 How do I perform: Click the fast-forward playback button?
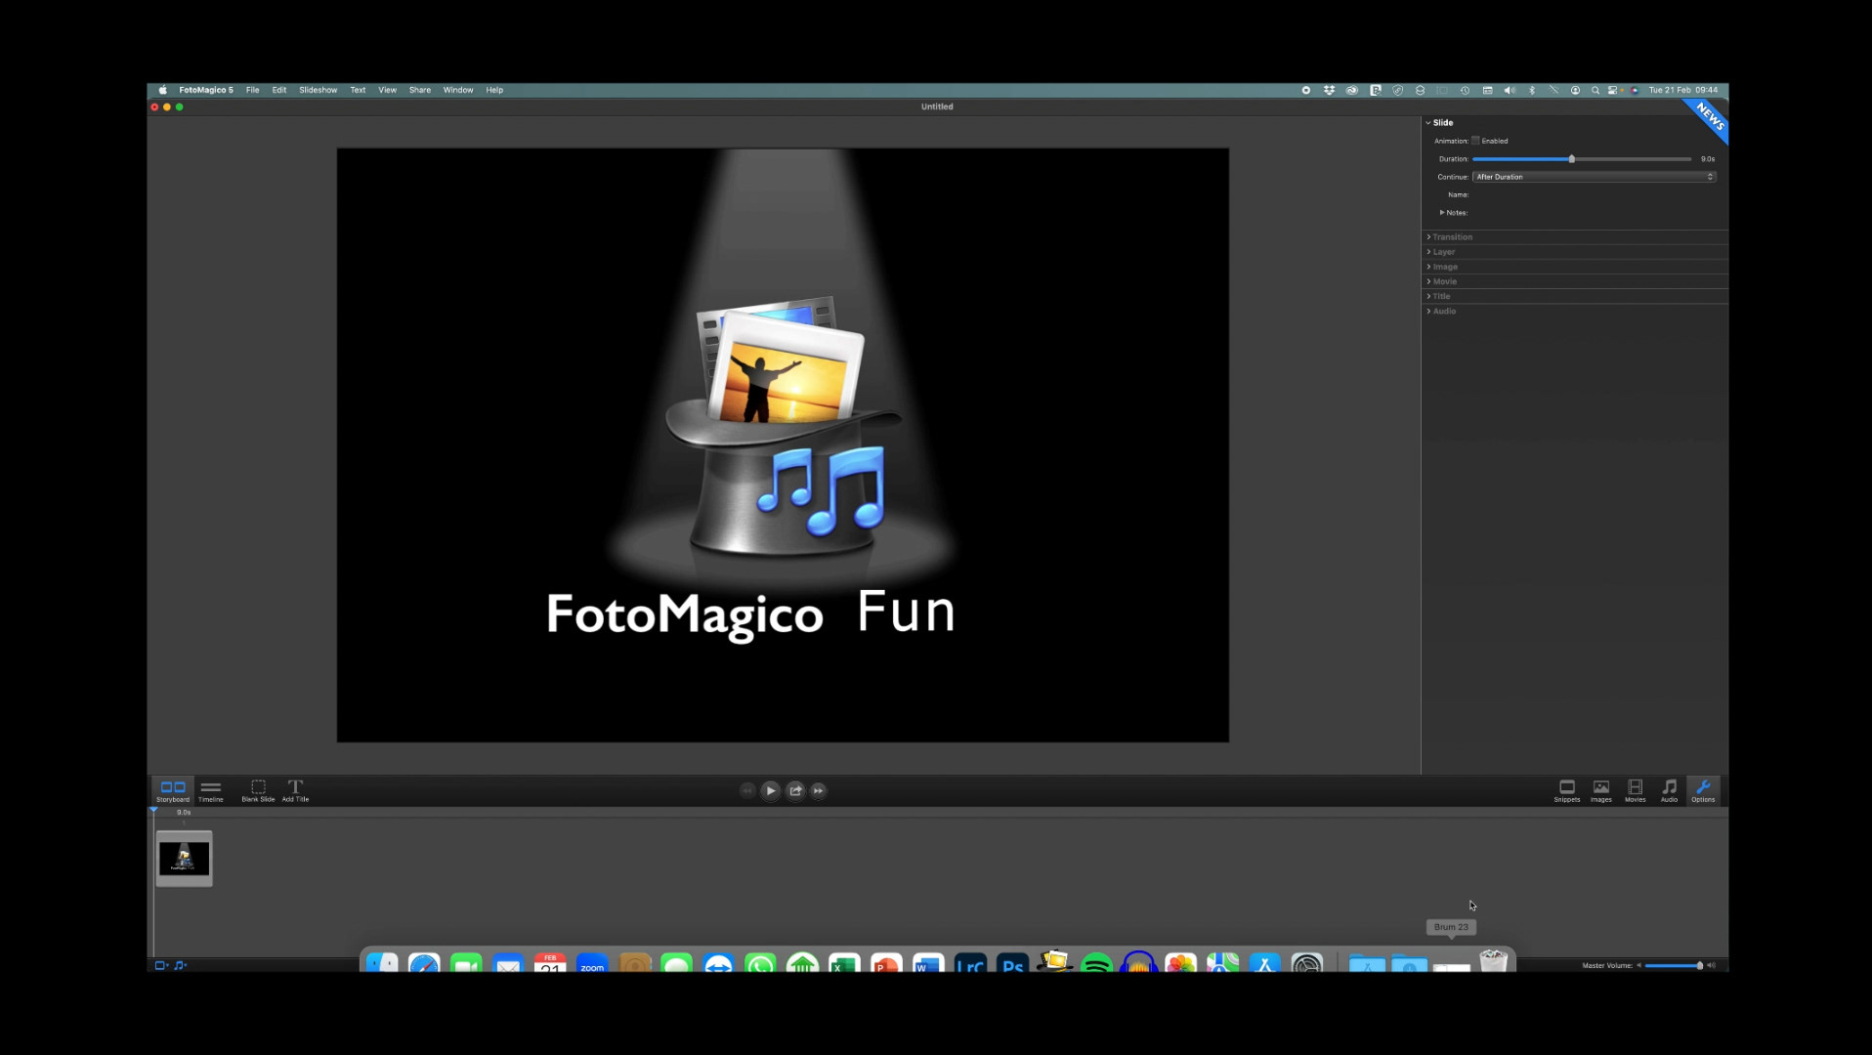pyautogui.click(x=819, y=790)
